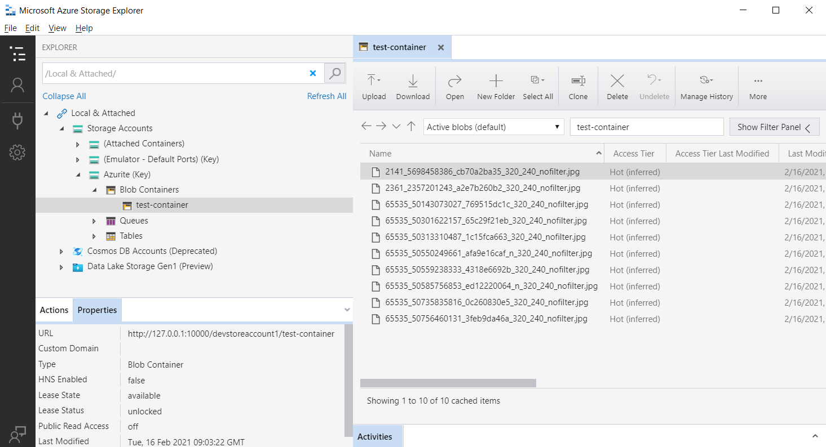Open the View menu
Screen dimensions: 826x447
57,28
